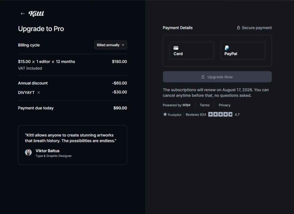Click Powered by Stripe link
Image resolution: width=294 pixels, height=214 pixels.
pyautogui.click(x=176, y=105)
